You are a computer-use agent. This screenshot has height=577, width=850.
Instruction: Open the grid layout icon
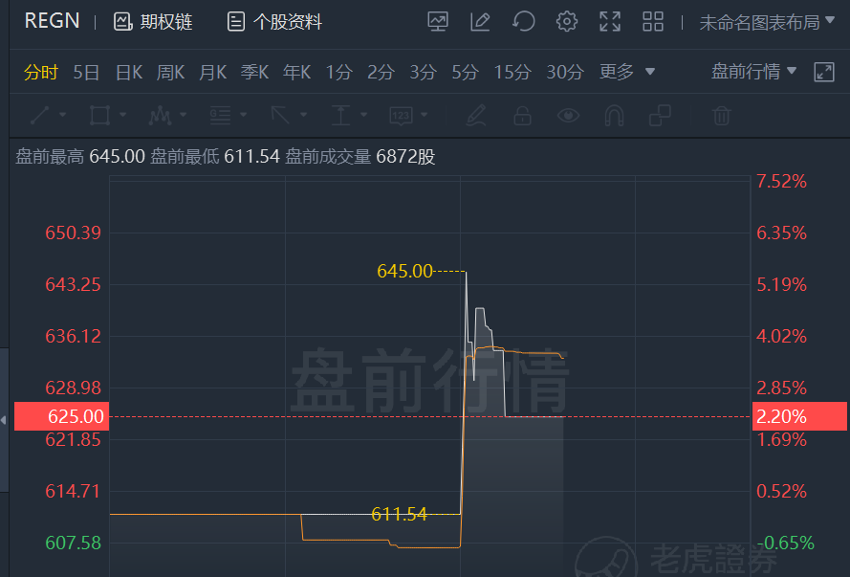click(653, 22)
